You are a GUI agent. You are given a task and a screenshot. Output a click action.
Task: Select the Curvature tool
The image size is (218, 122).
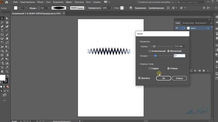pyautogui.click(x=7, y=26)
